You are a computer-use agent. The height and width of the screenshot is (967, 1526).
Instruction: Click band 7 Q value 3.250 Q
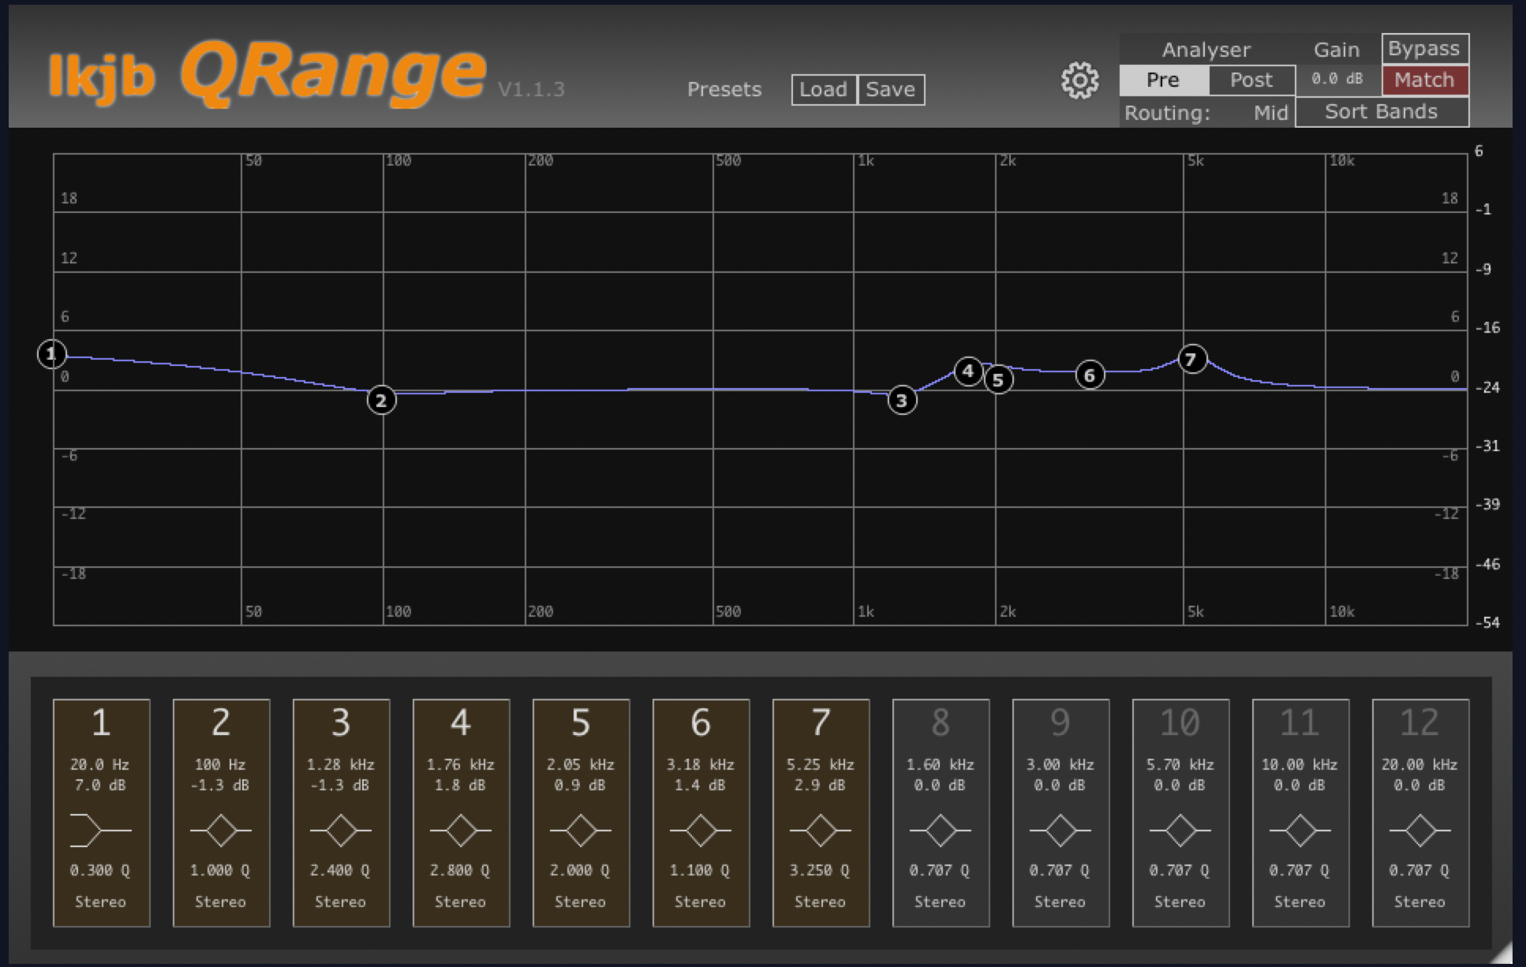click(x=820, y=870)
